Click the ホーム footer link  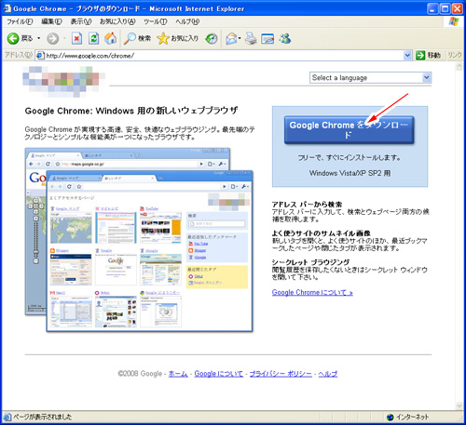point(178,374)
